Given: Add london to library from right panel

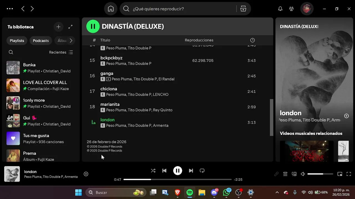Looking at the screenshot, I should (x=346, y=116).
